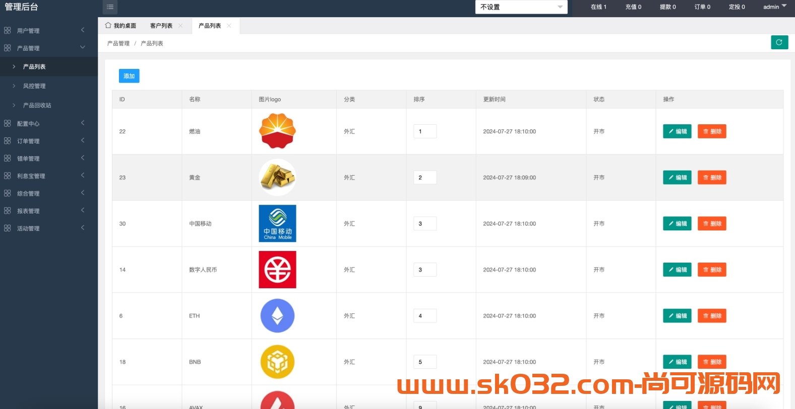Viewport: 795px width, 409px height.
Task: Click 删除 for the 中国移动 row
Action: [x=712, y=223]
